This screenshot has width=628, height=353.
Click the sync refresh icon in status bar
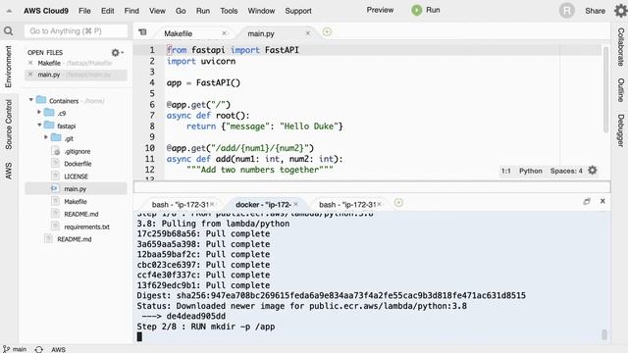(x=39, y=349)
